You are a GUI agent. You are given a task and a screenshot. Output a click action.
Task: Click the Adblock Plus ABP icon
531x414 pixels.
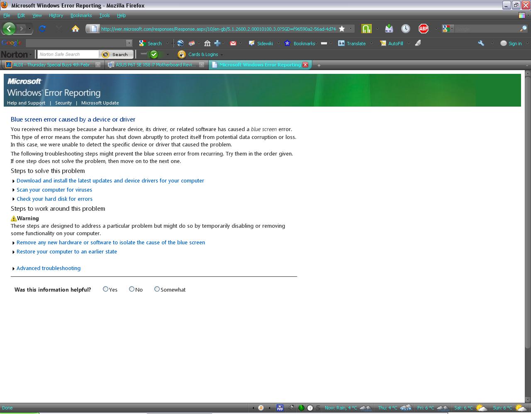pos(423,29)
